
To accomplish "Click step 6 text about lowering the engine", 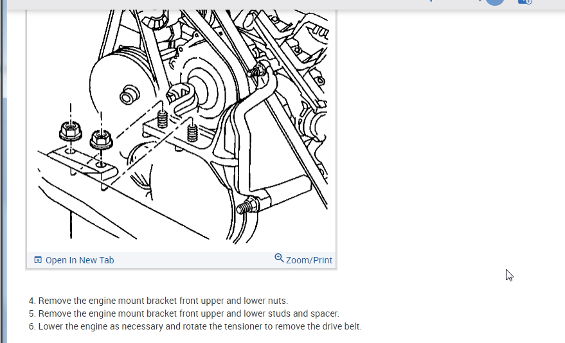I will [x=195, y=326].
